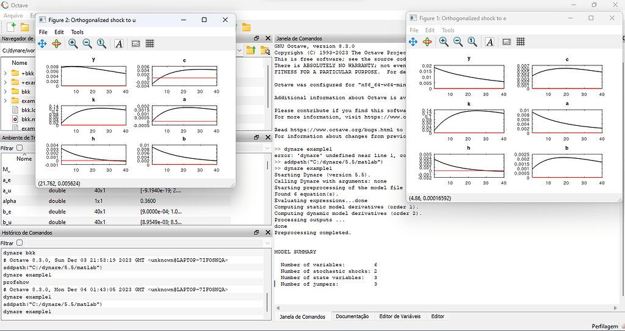Click Zoom Out in Figure 1 toolbar
Image resolution: width=625 pixels, height=331 pixels.
point(458,42)
